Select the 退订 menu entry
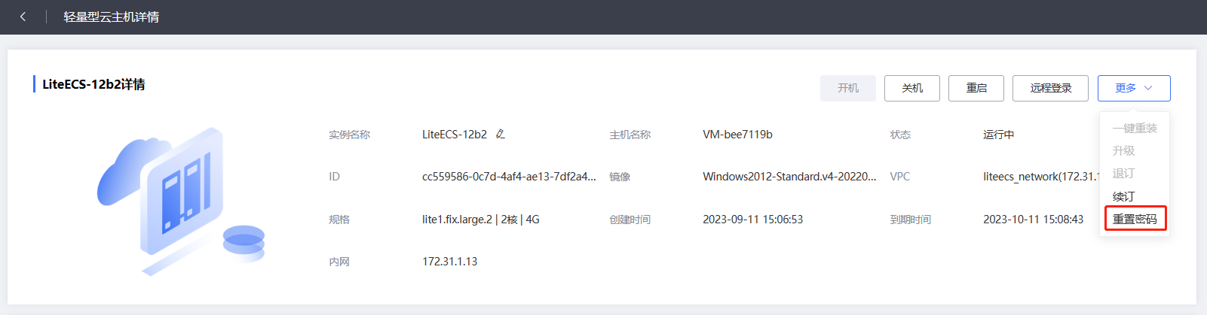 1123,174
